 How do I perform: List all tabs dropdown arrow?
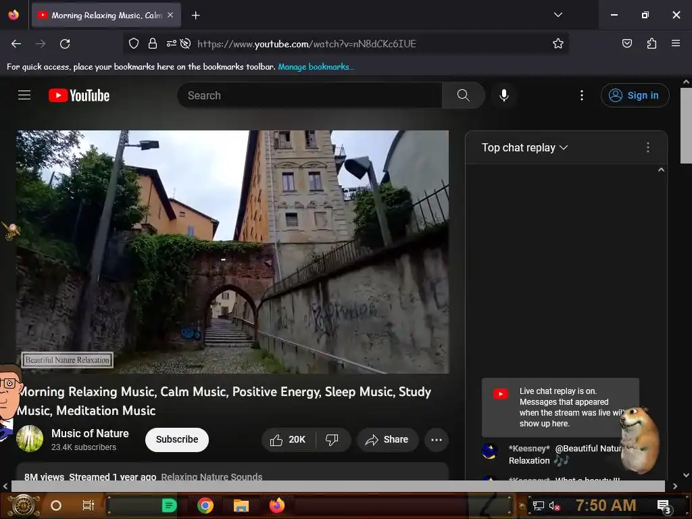click(x=558, y=15)
